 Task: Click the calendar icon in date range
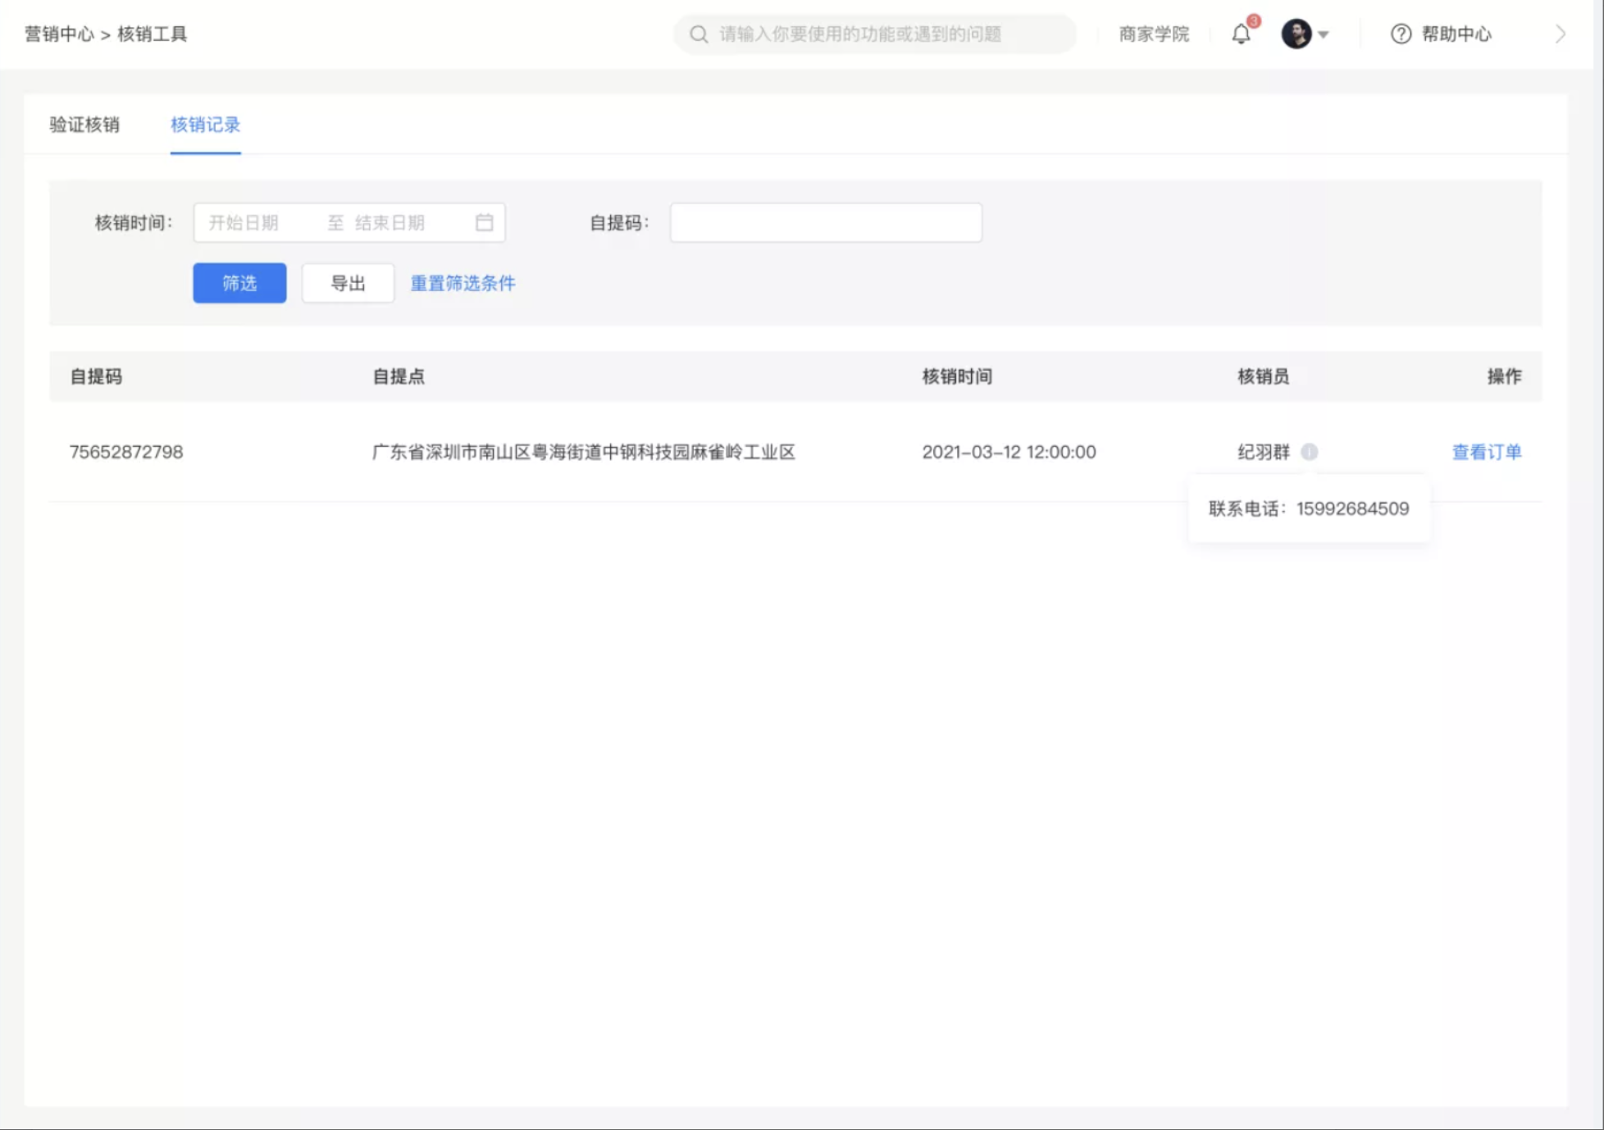click(485, 222)
